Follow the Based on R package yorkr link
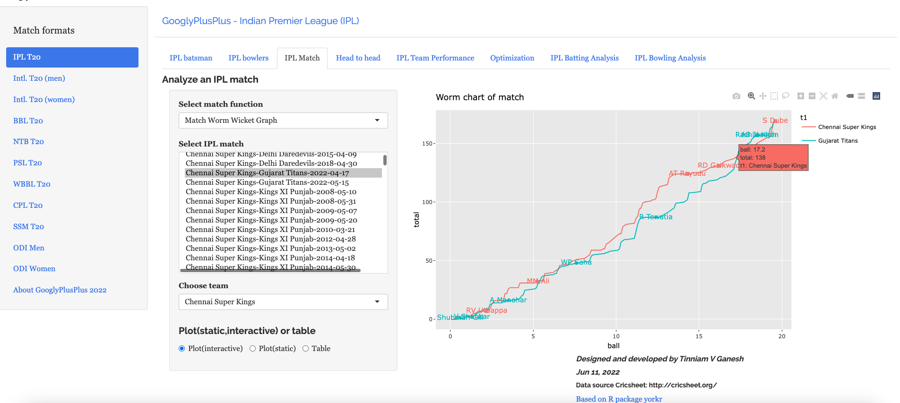900x403 pixels. [x=619, y=399]
